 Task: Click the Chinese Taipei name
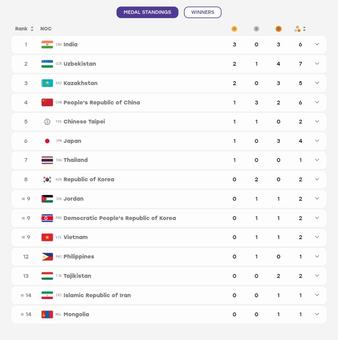coord(84,122)
